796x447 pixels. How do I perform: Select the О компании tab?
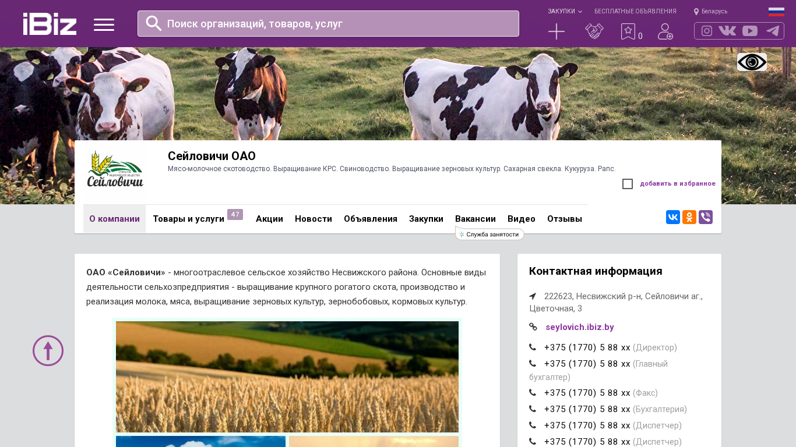114,219
